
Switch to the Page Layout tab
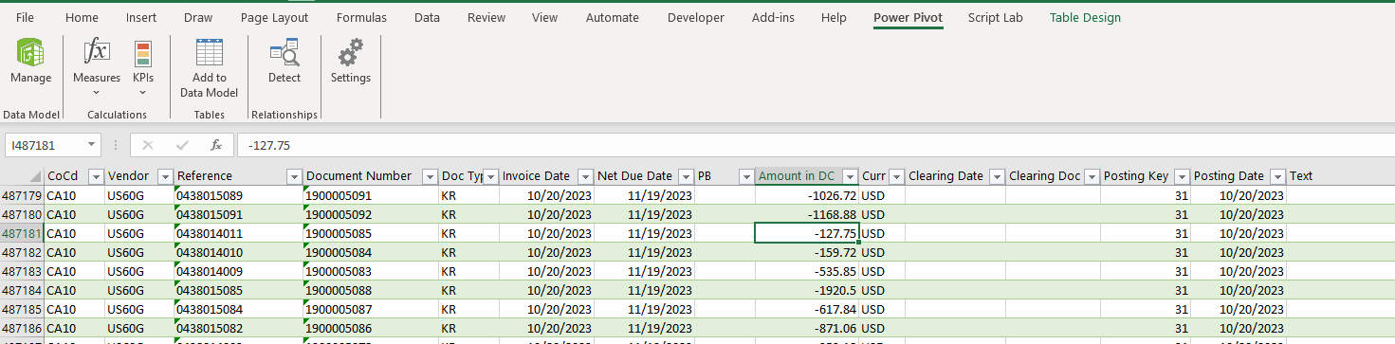[275, 18]
